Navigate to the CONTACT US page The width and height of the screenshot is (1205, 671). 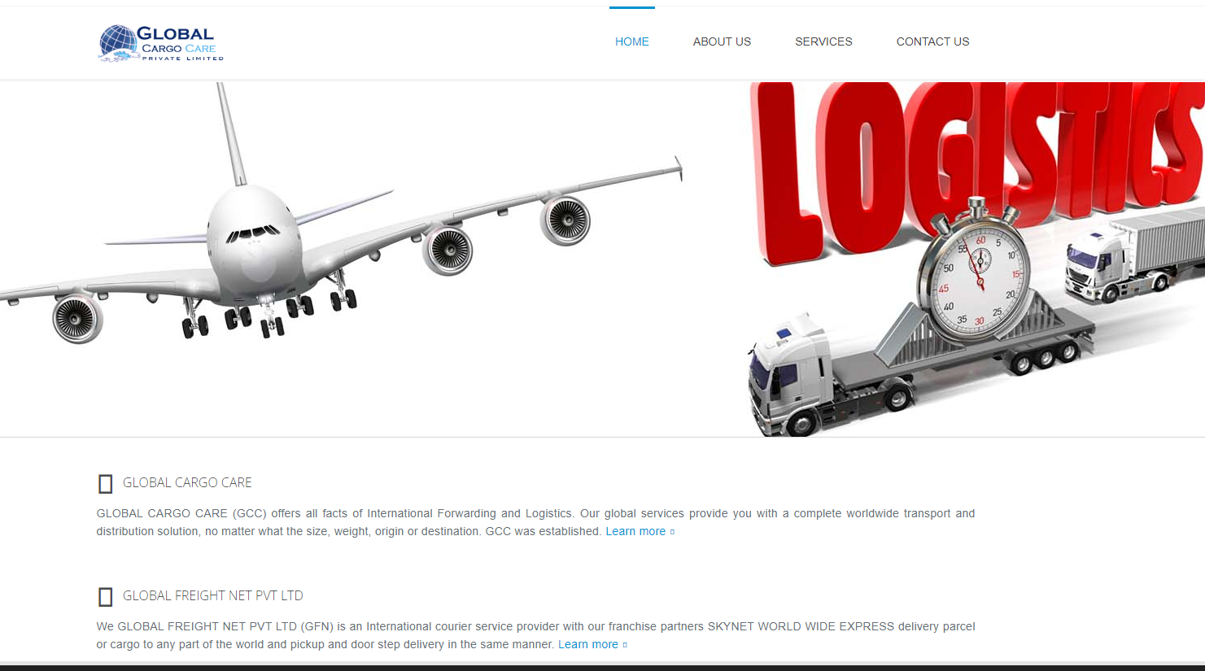click(x=932, y=41)
